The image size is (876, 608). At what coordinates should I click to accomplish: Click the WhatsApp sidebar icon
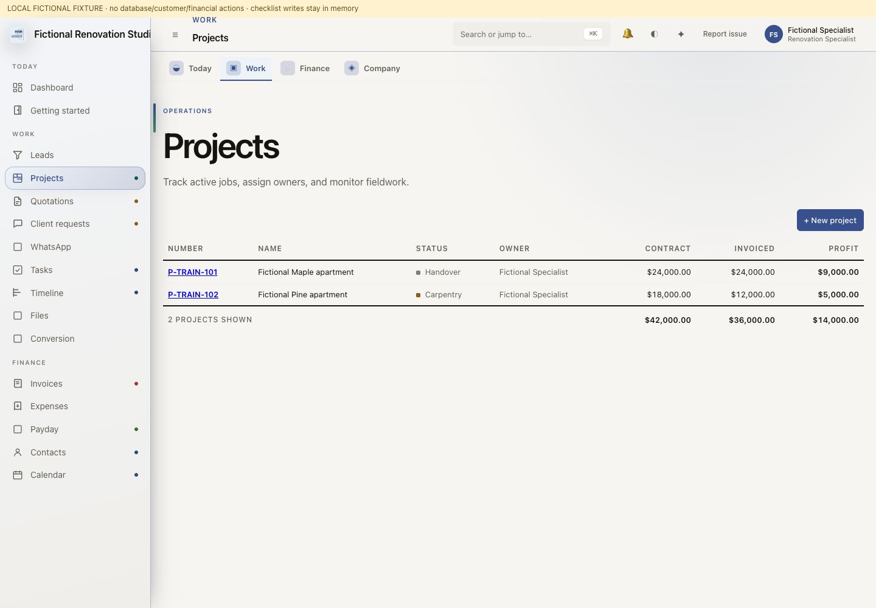[18, 247]
